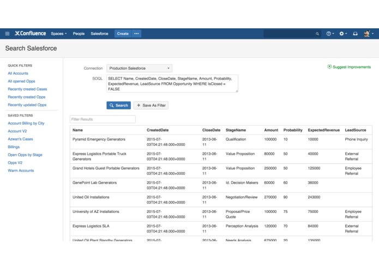Click the Search Salesforce page title
This screenshot has height=269, width=379.
[x=31, y=48]
